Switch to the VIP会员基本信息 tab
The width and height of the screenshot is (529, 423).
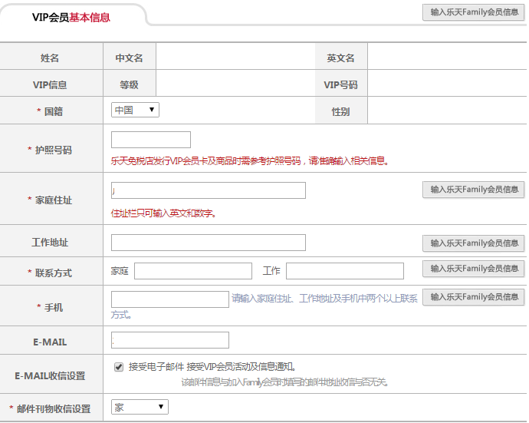pyautogui.click(x=71, y=18)
